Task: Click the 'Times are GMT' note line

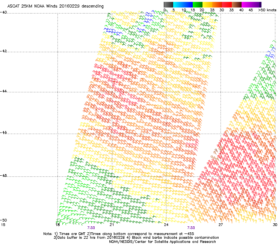Action: [x=119, y=234]
